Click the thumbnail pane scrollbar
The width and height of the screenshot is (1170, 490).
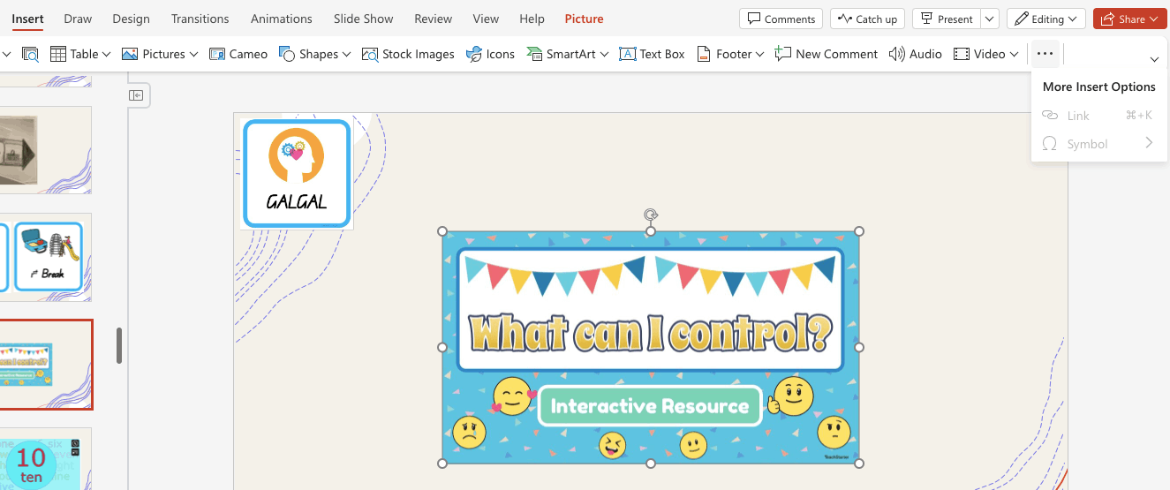(119, 345)
